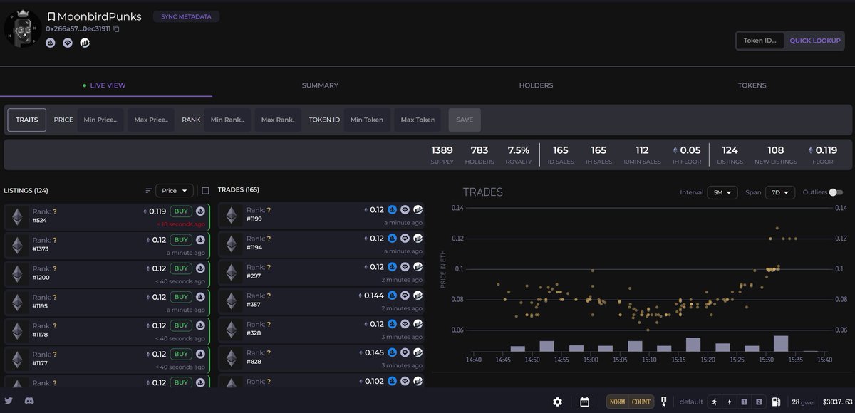
Task: Select gas preset 1
Action: click(x=744, y=402)
